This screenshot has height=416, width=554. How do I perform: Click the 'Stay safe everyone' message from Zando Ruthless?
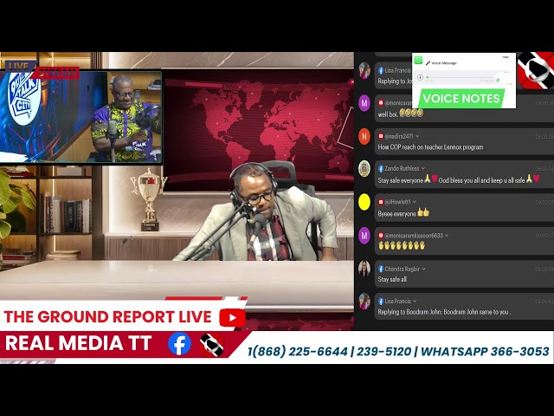[459, 180]
